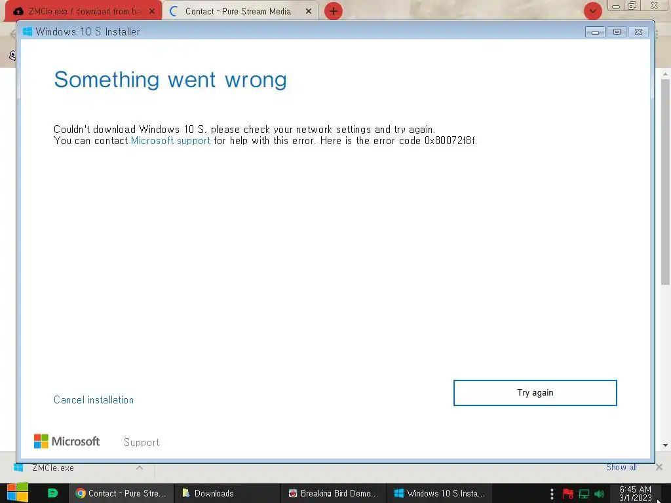This screenshot has height=503, width=671.
Task: Select Windows 10 S Installer taskbar item
Action: [x=440, y=493]
